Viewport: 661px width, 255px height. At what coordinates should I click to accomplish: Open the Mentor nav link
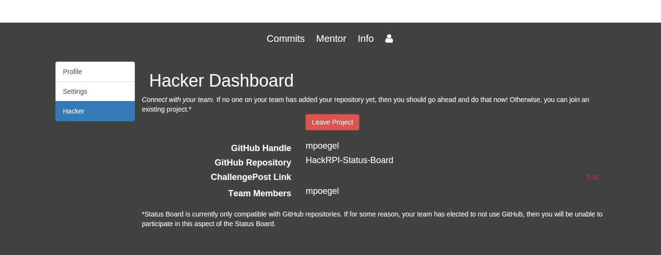click(x=331, y=39)
